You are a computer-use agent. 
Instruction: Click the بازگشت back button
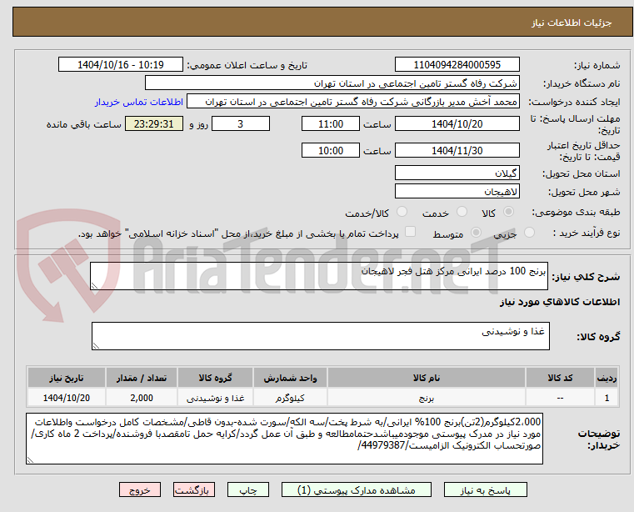tap(193, 489)
